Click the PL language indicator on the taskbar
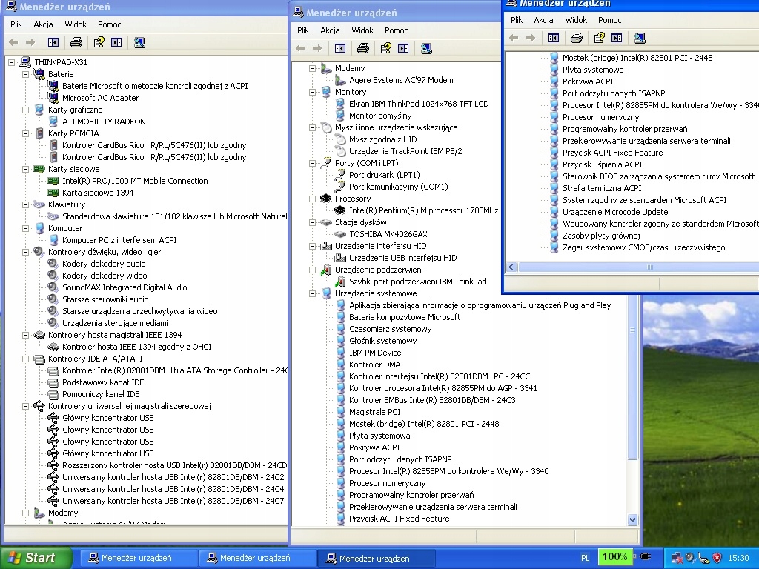759x569 pixels. point(586,558)
